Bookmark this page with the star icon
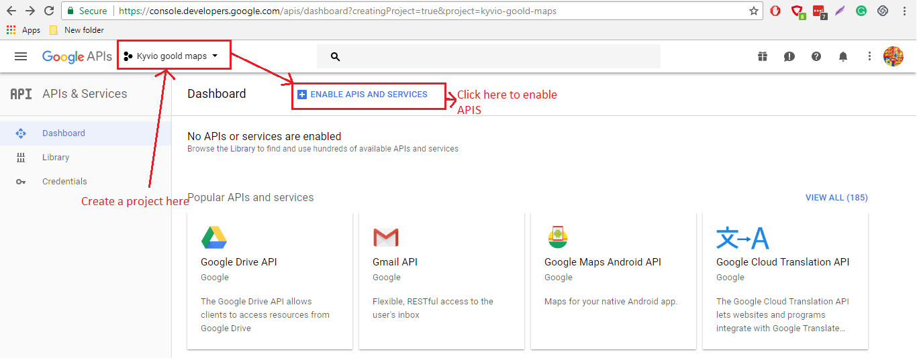 click(754, 11)
